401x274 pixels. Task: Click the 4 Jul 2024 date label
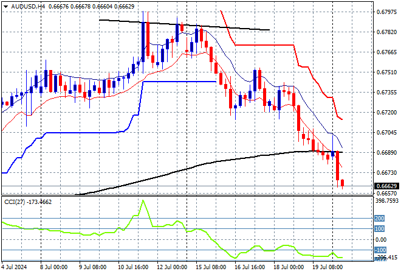click(x=14, y=267)
